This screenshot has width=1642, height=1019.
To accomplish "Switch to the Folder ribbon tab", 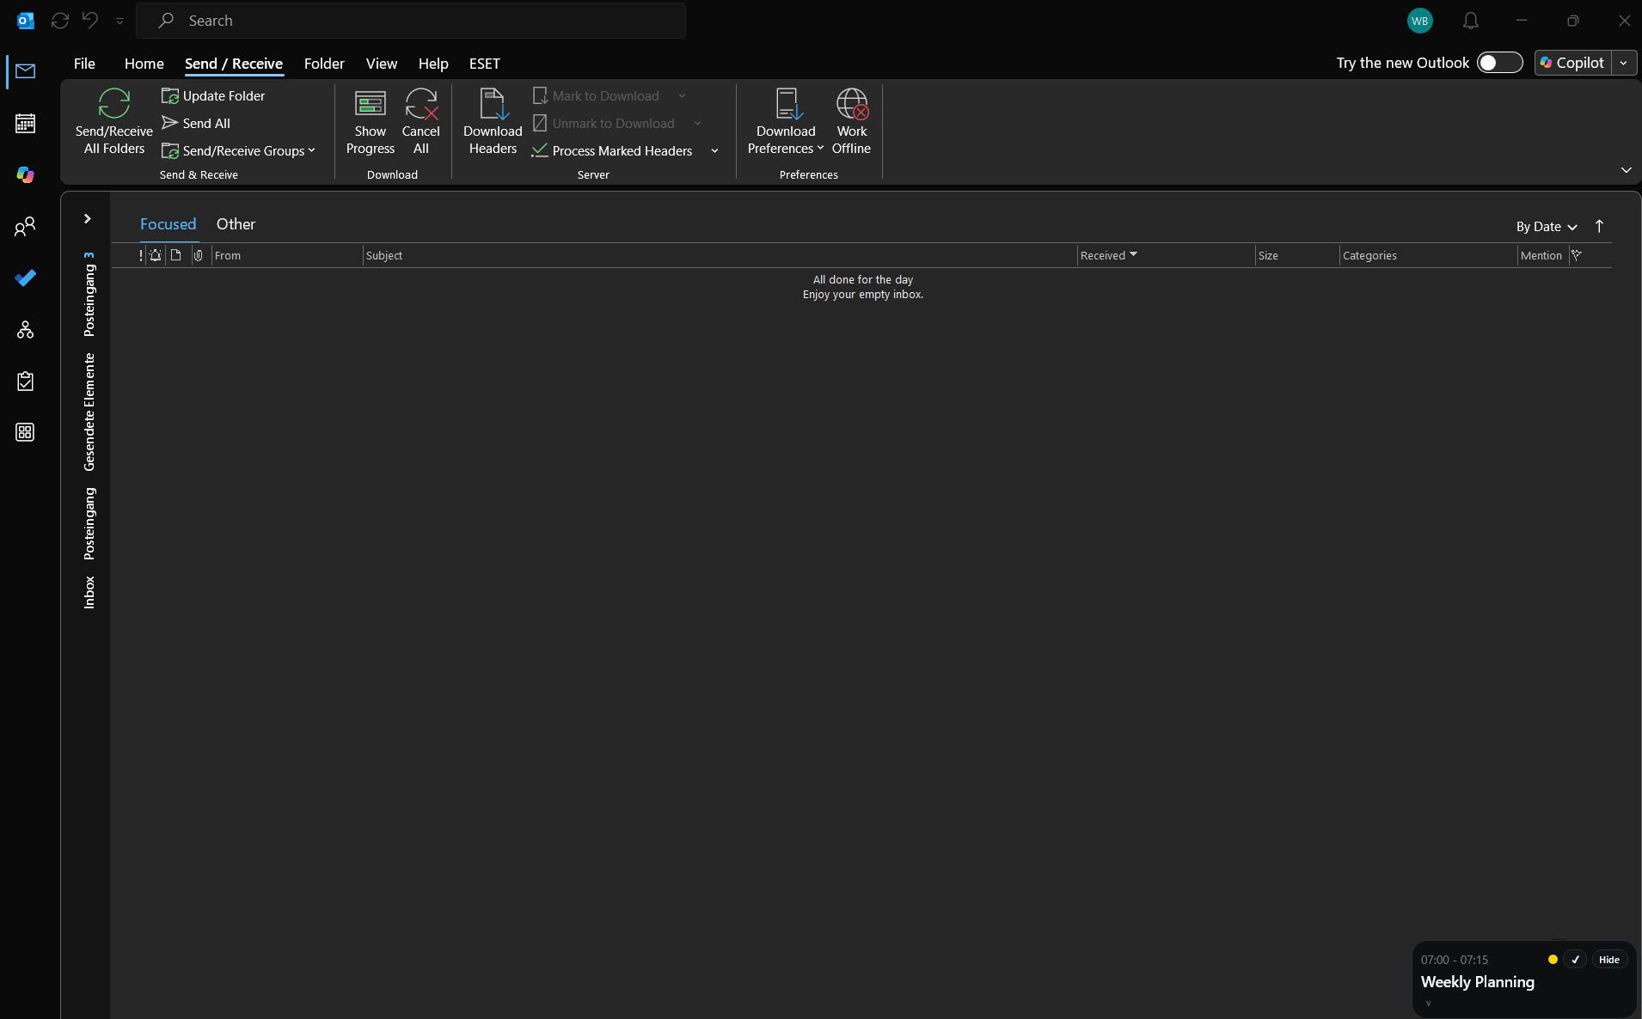I will tap(324, 64).
